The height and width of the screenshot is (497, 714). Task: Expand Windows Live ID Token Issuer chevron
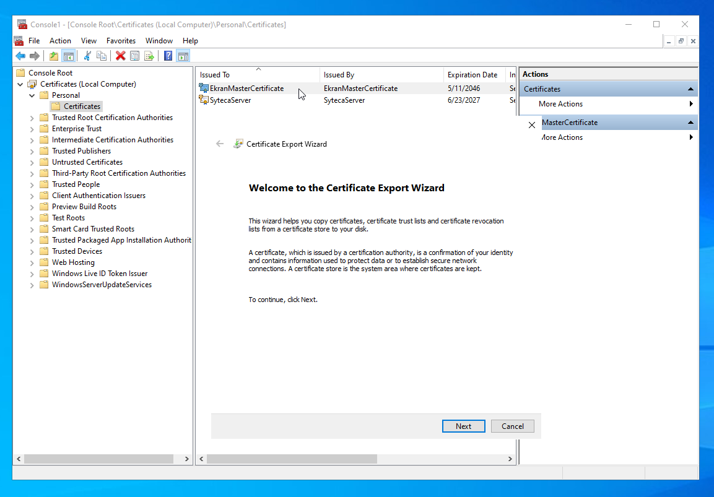click(x=32, y=274)
